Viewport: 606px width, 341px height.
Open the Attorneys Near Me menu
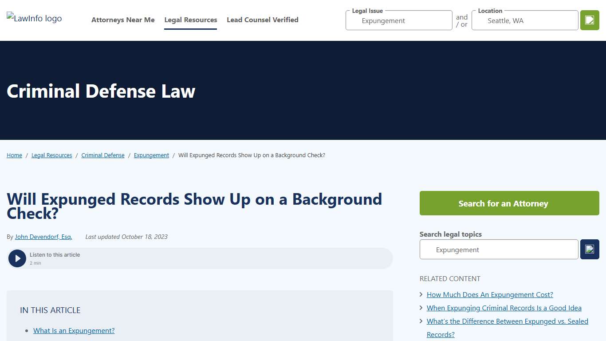click(123, 20)
